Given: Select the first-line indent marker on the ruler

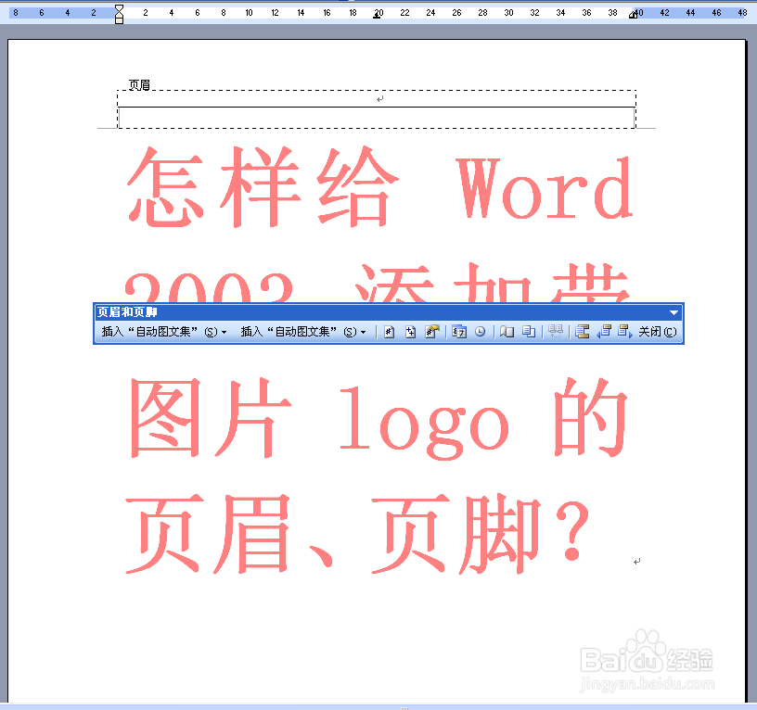Looking at the screenshot, I should (119, 8).
